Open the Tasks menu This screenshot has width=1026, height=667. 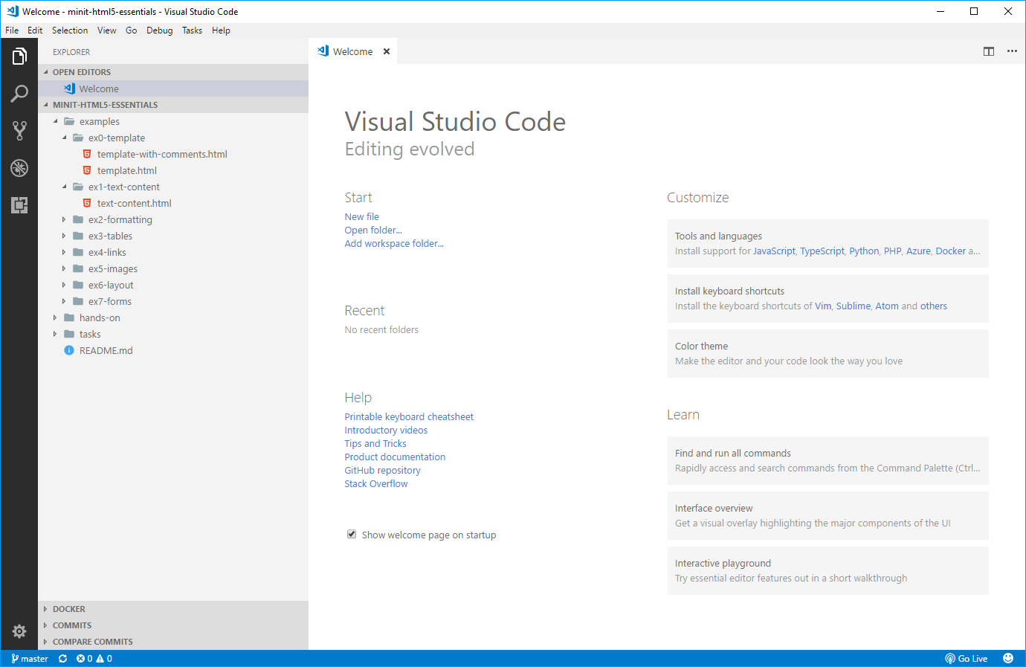click(193, 30)
